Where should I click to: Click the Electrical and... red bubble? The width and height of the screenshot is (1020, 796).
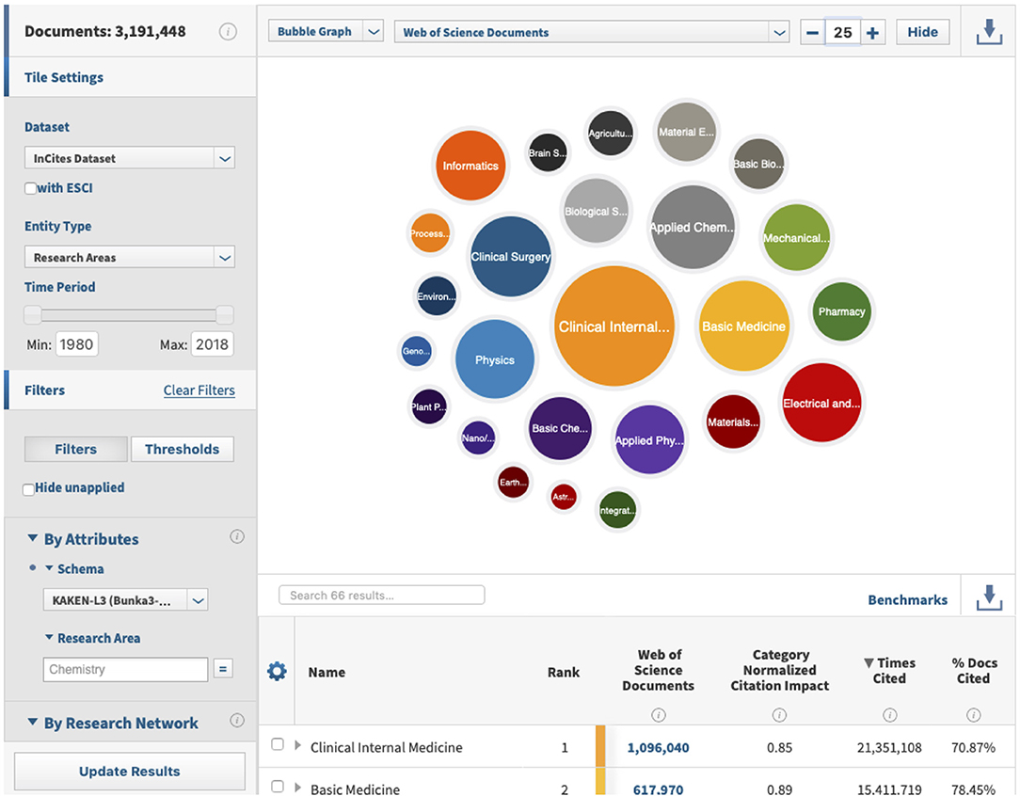821,403
